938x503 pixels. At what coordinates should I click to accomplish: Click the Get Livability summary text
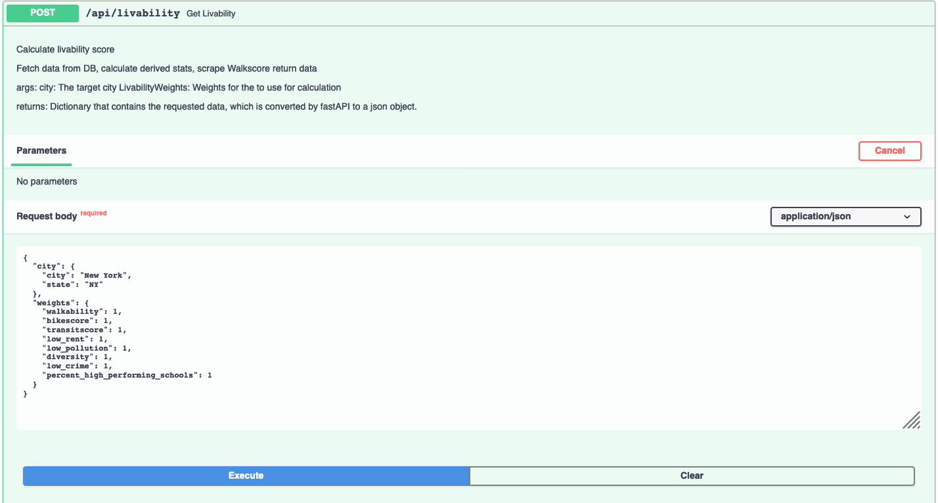tap(211, 13)
